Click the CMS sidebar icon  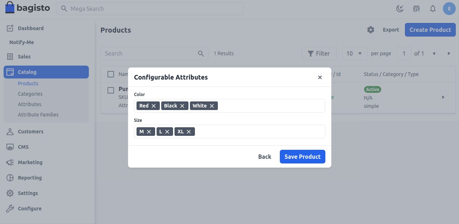click(10, 147)
